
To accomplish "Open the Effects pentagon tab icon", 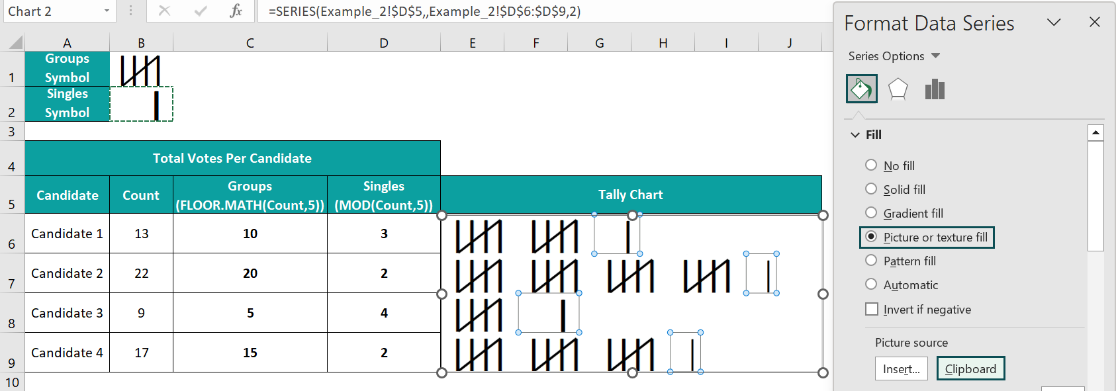I will tap(898, 89).
